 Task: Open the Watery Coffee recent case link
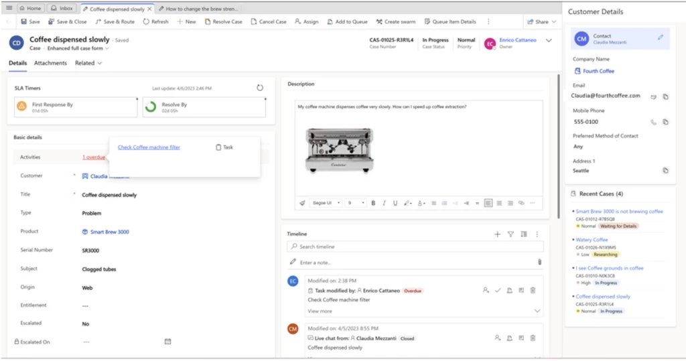(x=592, y=239)
